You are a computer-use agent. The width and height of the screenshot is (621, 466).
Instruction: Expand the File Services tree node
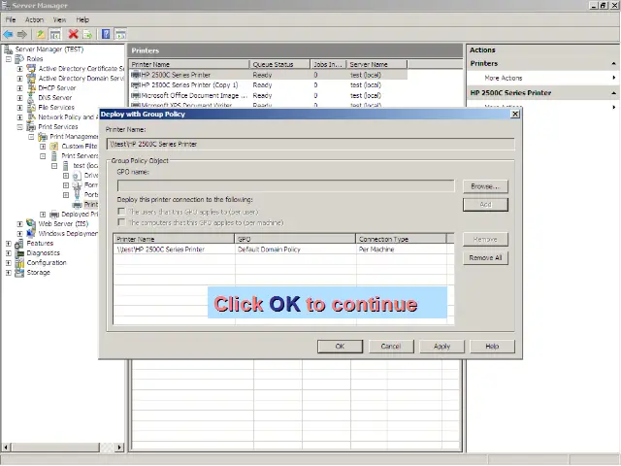tap(19, 108)
